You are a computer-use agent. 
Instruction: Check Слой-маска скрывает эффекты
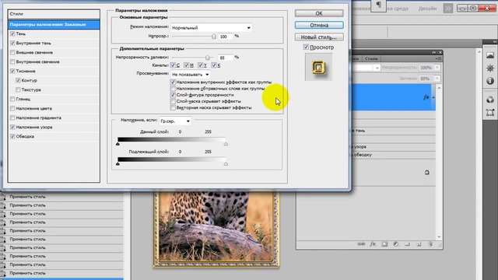(x=173, y=101)
